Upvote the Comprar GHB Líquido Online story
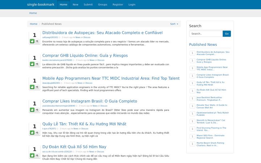The width and height of the screenshot is (261, 163). (x=32, y=64)
